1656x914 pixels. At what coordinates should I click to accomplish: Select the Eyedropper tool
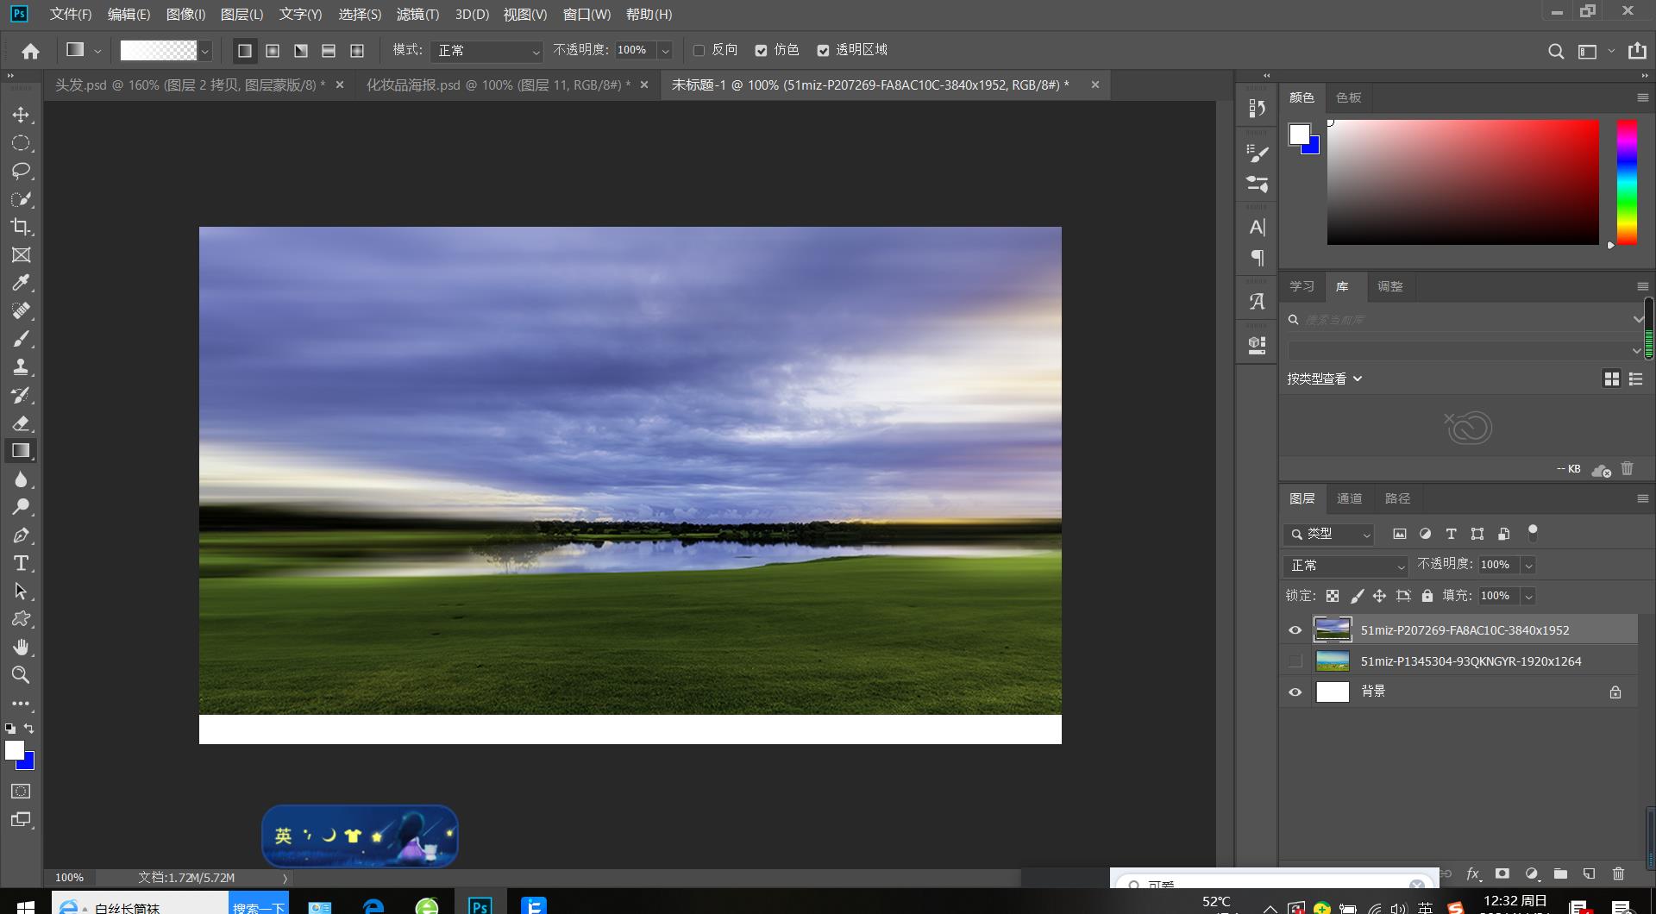21,283
